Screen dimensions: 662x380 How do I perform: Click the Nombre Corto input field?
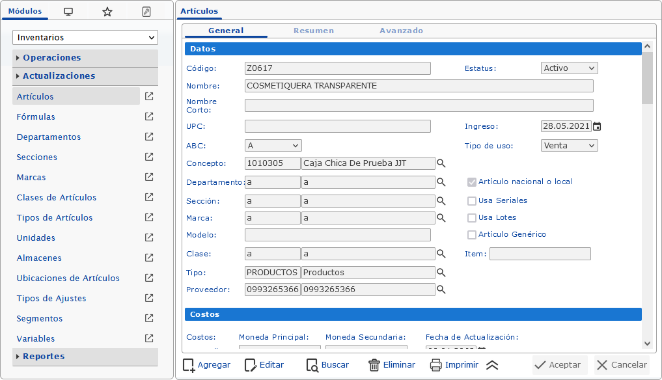click(419, 105)
